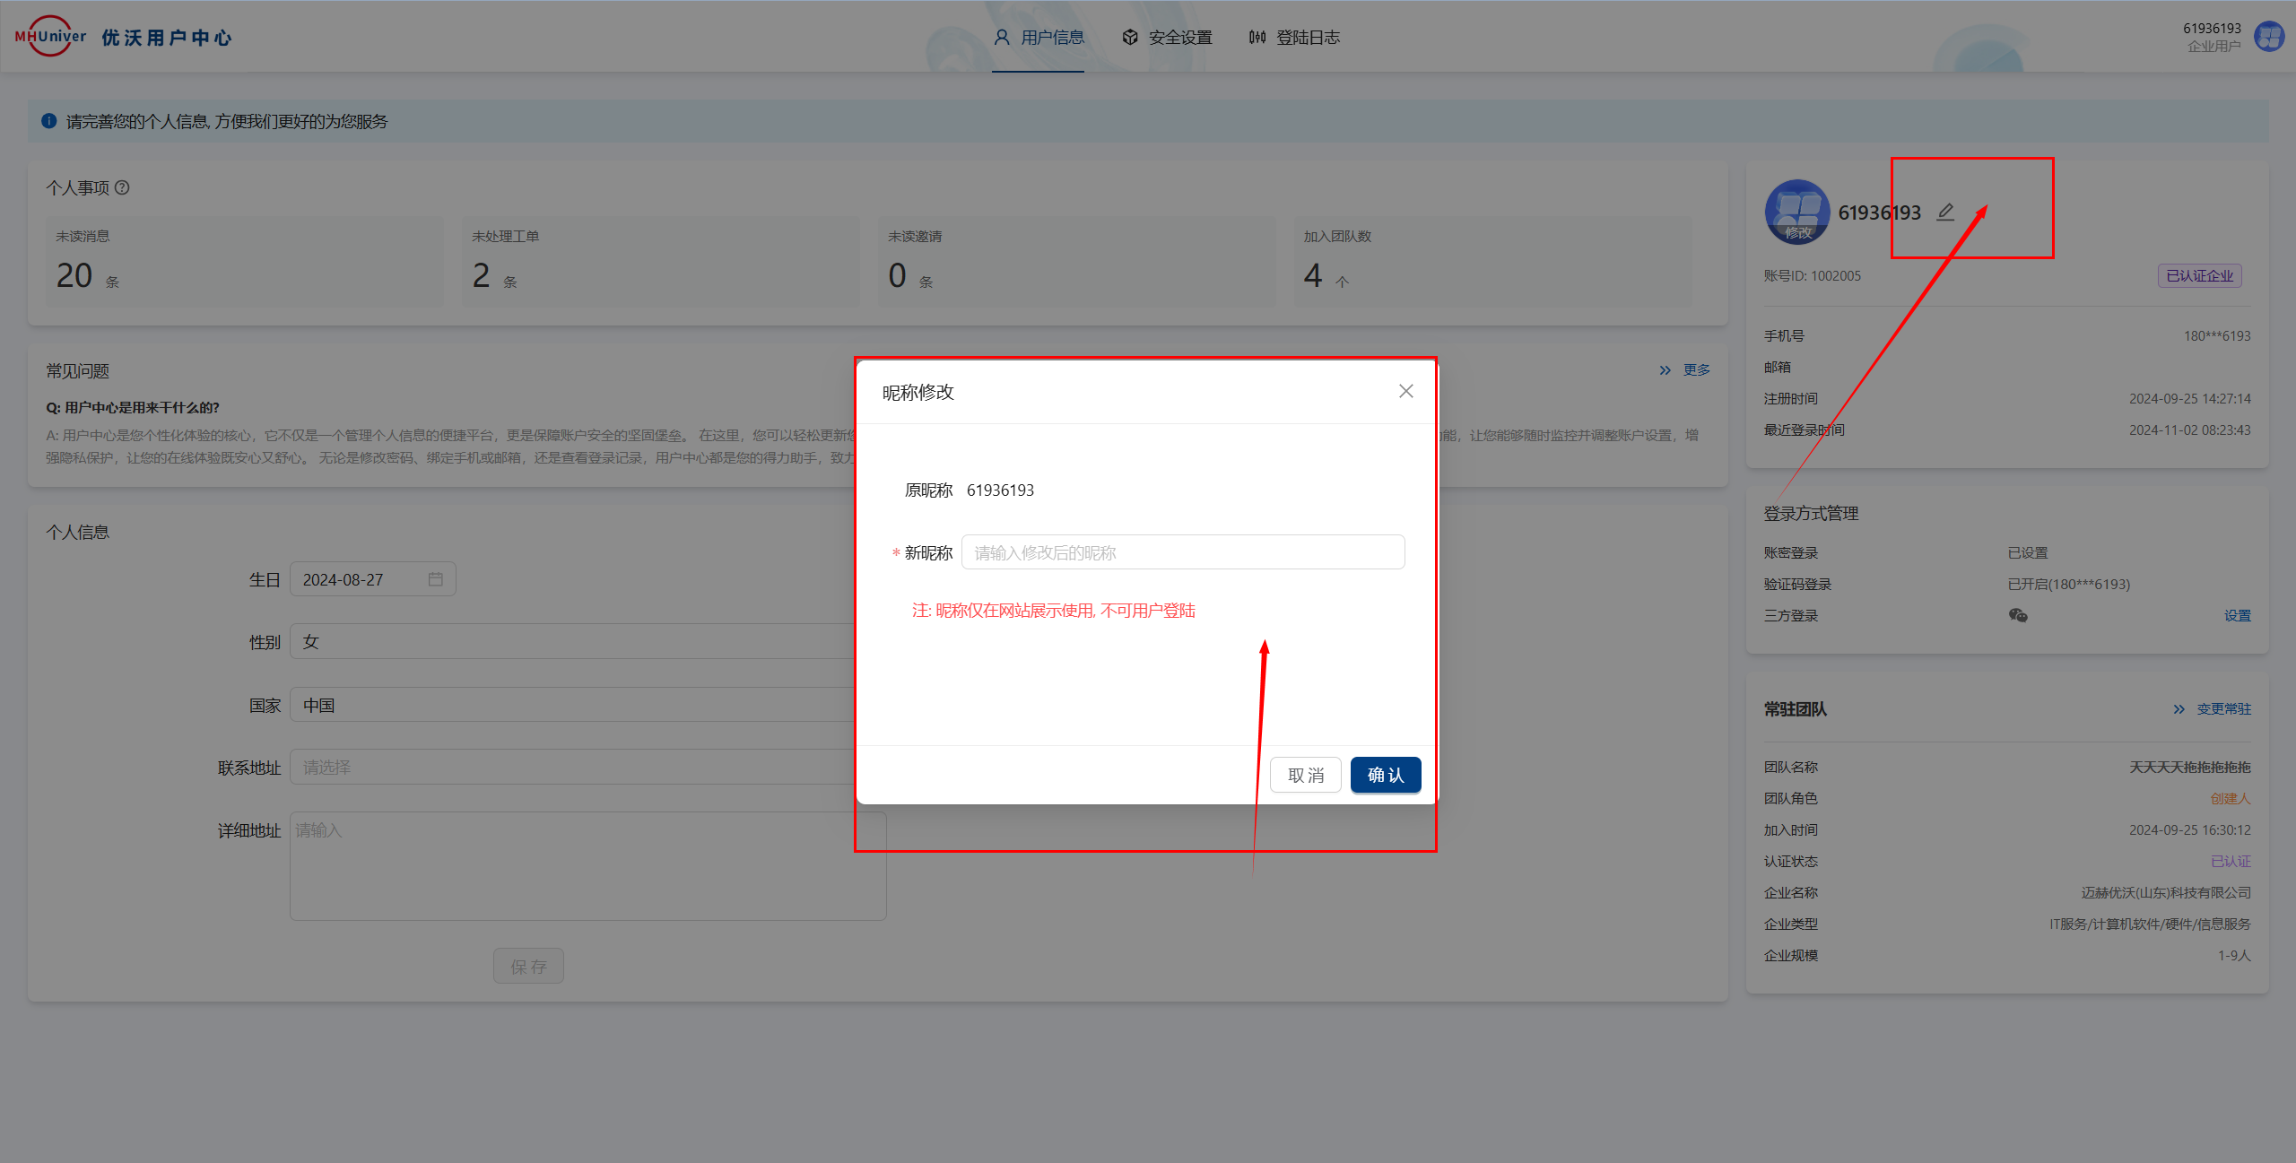2296x1163 pixels.
Task: Click 确认 button in dialog
Action: (x=1385, y=775)
